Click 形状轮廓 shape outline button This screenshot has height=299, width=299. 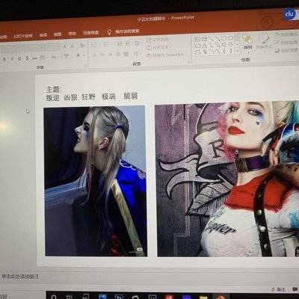point(286,43)
